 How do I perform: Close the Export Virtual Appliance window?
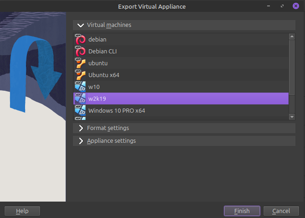pyautogui.click(x=296, y=6)
